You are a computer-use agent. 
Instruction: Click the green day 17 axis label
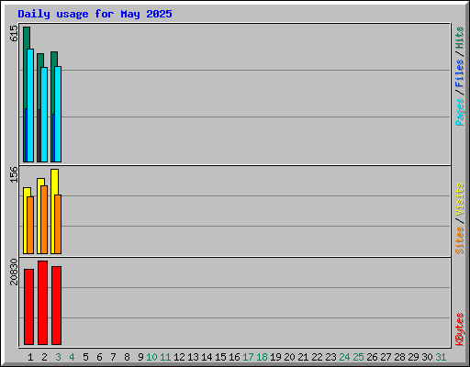(248, 357)
